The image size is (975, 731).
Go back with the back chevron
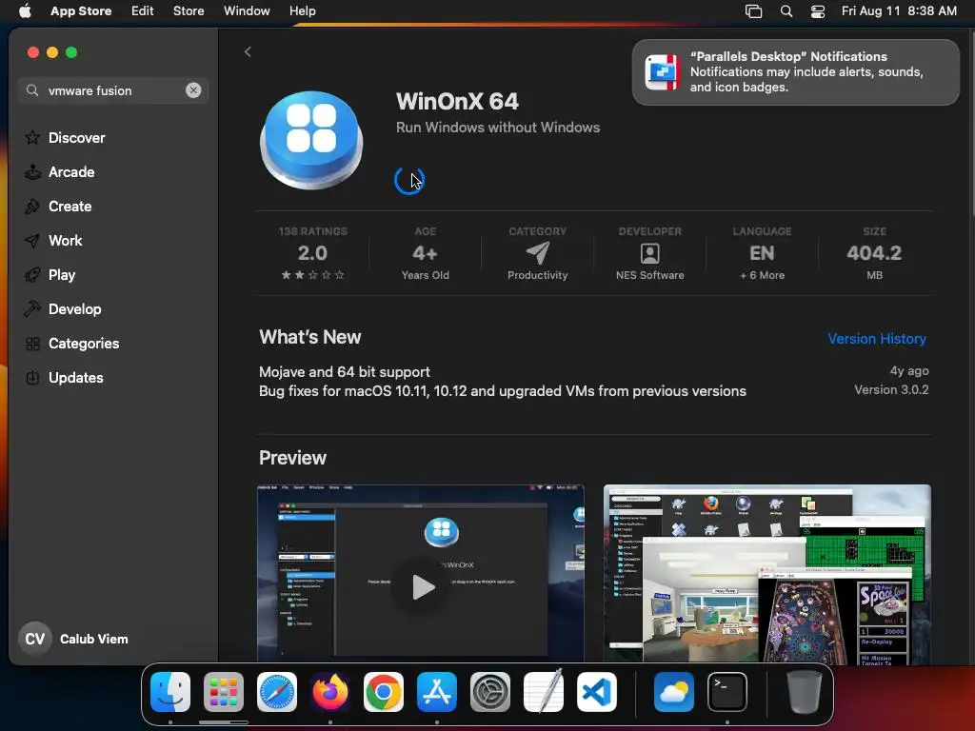coord(248,51)
